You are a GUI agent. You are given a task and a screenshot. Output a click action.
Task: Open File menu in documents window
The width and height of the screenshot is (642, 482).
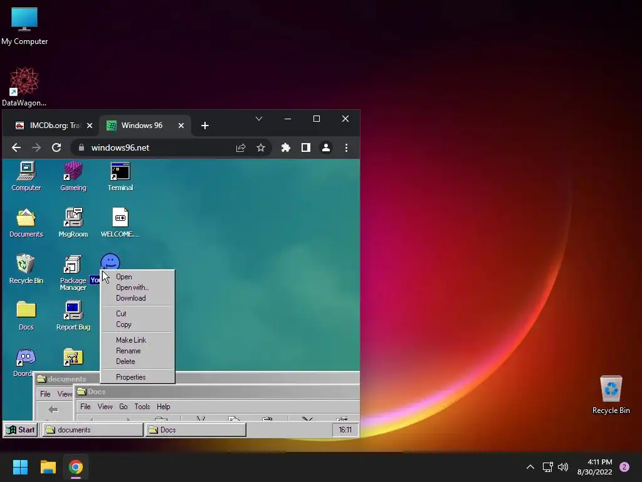[x=45, y=394]
